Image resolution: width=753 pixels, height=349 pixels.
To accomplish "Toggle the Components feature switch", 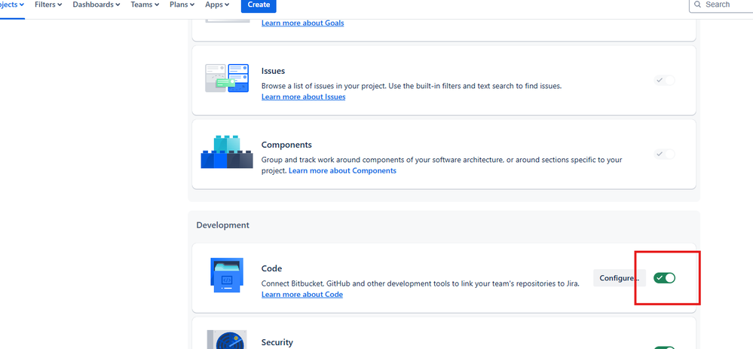I will (x=664, y=154).
